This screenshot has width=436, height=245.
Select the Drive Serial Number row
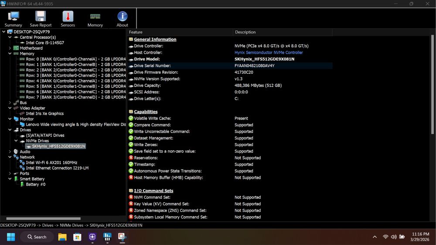(230, 66)
